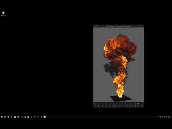Open the red circular app in the taskbar
The image size is (172, 129).
[x=11, y=117]
